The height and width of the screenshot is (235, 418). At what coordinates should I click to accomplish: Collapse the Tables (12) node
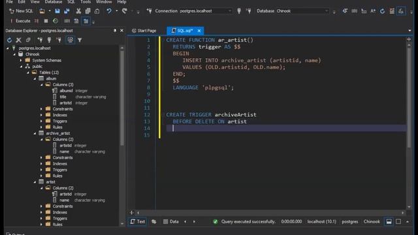tap(28, 72)
